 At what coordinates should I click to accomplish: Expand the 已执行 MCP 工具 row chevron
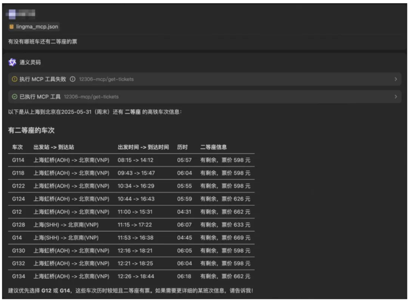396,97
